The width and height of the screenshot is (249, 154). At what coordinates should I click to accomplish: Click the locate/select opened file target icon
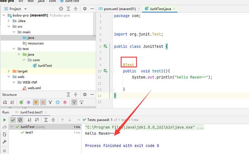click(61, 9)
